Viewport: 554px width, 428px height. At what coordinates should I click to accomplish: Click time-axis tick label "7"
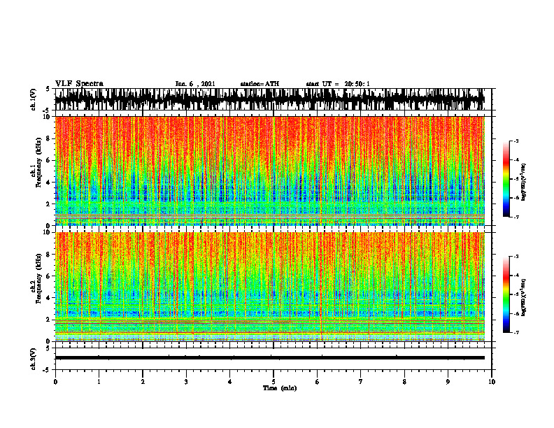(x=361, y=382)
